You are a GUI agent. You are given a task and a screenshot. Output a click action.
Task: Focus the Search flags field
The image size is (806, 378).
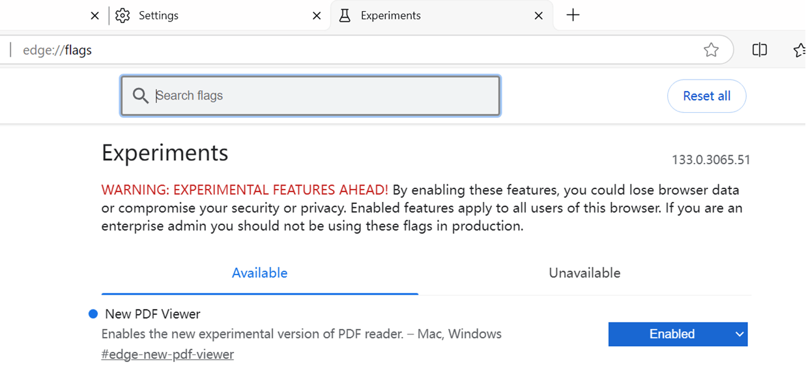tap(319, 96)
